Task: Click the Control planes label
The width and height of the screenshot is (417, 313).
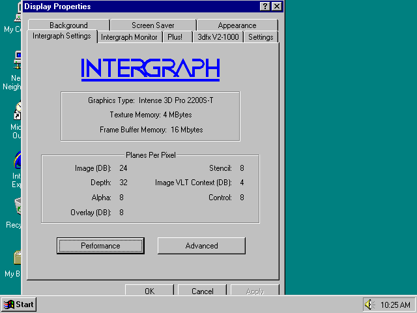Action: pos(220,198)
